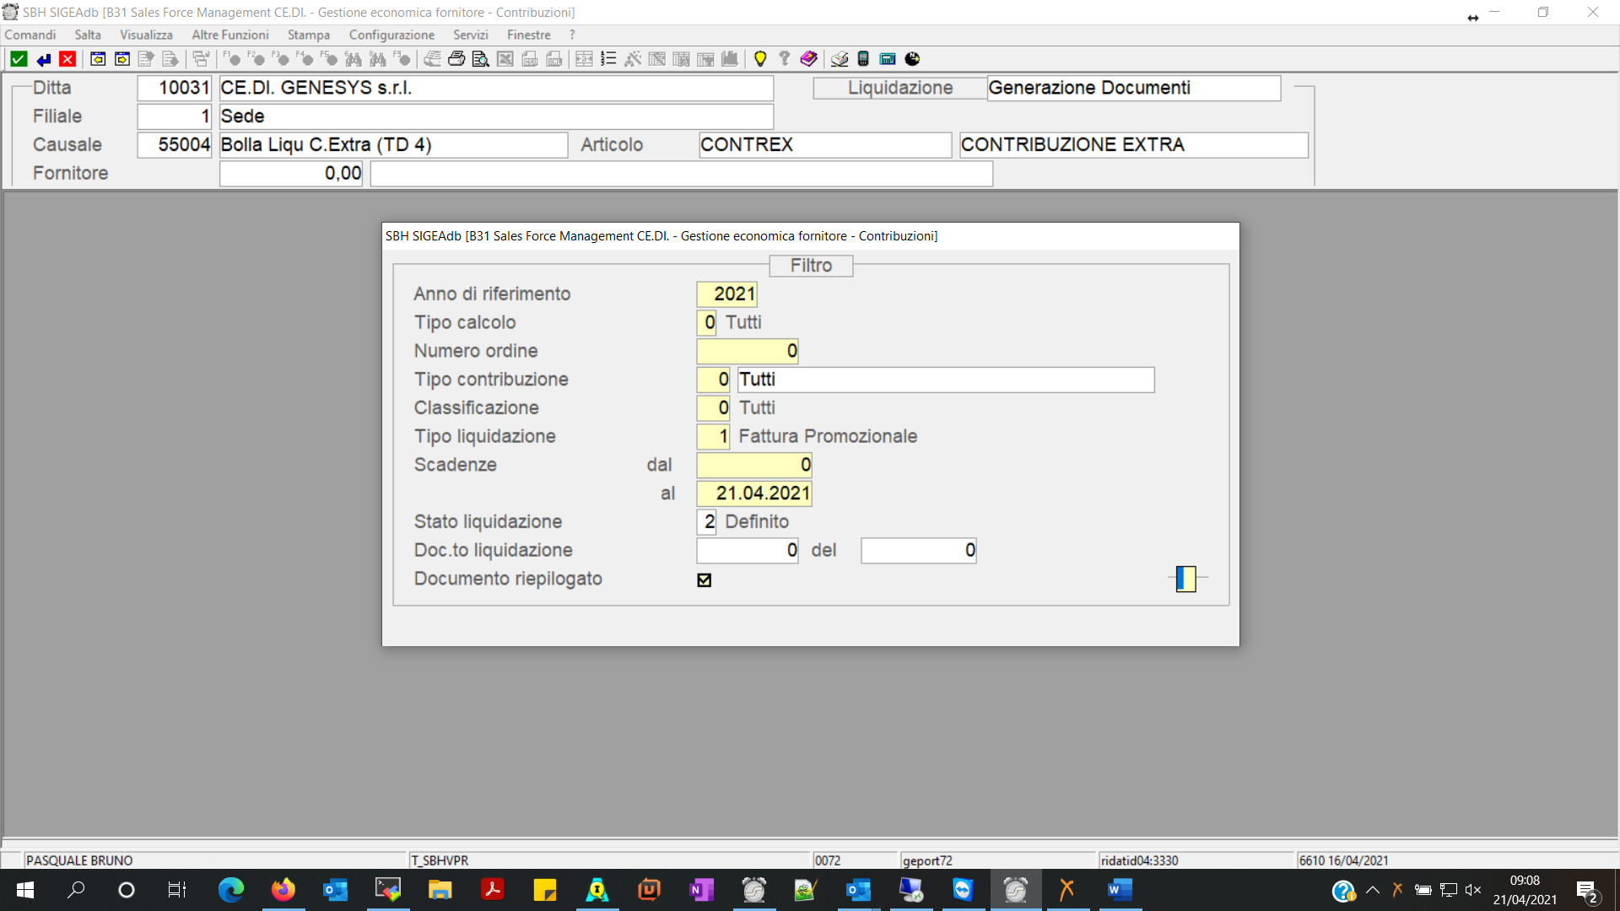Click the black pie chart icon
Viewport: 1620px width, 911px height.
click(x=912, y=59)
